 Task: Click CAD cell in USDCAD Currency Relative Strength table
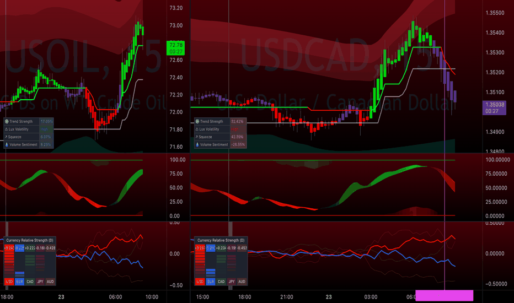[221, 282]
